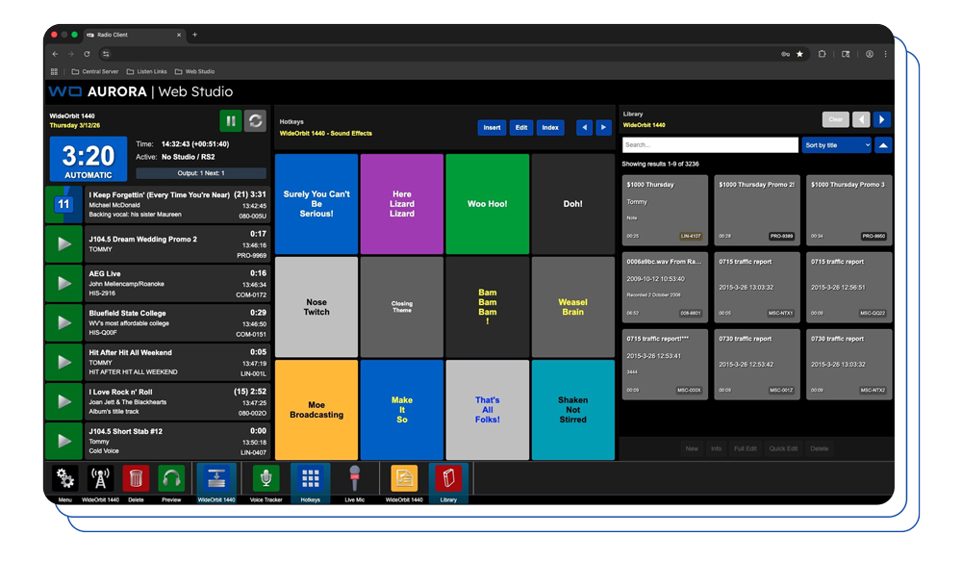
Task: Click the Library Quick Edit button
Action: click(x=783, y=448)
